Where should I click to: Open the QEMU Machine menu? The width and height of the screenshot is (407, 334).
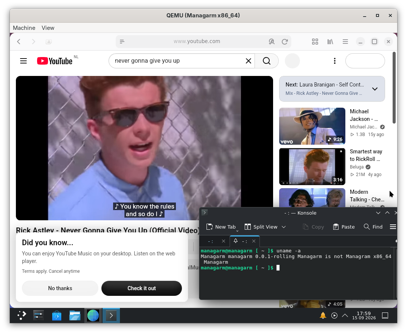(x=24, y=28)
